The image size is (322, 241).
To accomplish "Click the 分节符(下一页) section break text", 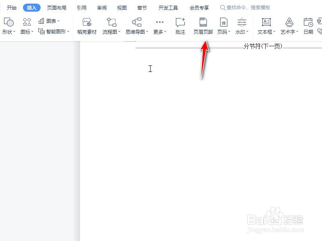I will [x=263, y=46].
